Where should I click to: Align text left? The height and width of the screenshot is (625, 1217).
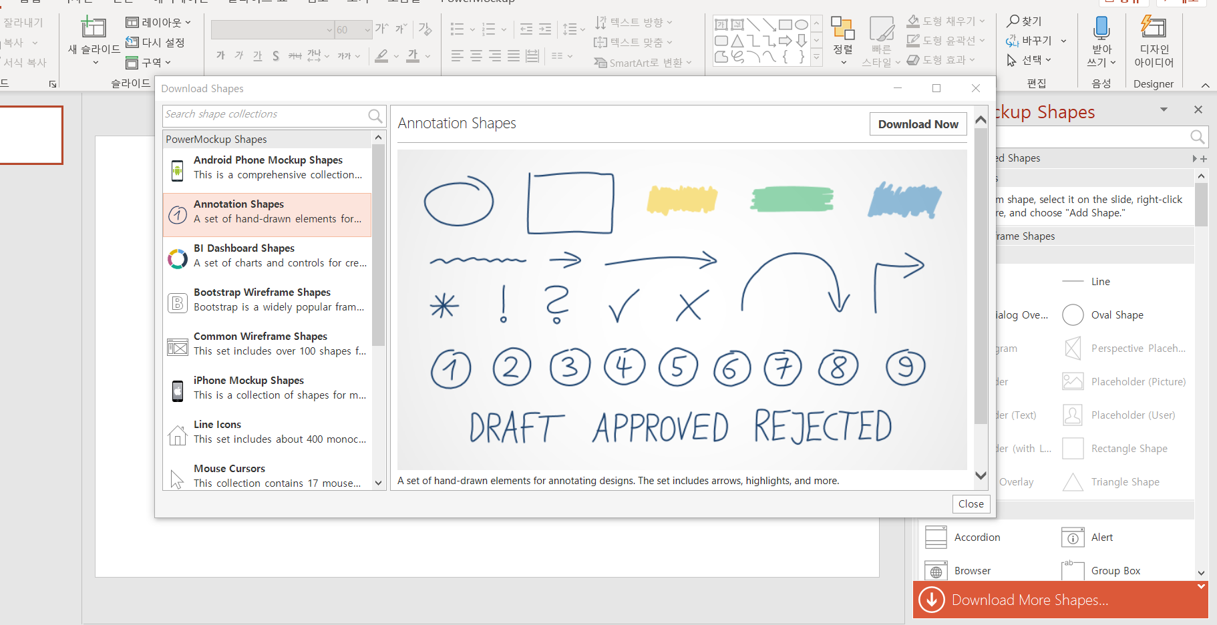(x=457, y=56)
